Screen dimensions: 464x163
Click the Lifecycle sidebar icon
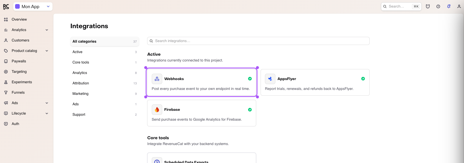[x=6, y=113]
